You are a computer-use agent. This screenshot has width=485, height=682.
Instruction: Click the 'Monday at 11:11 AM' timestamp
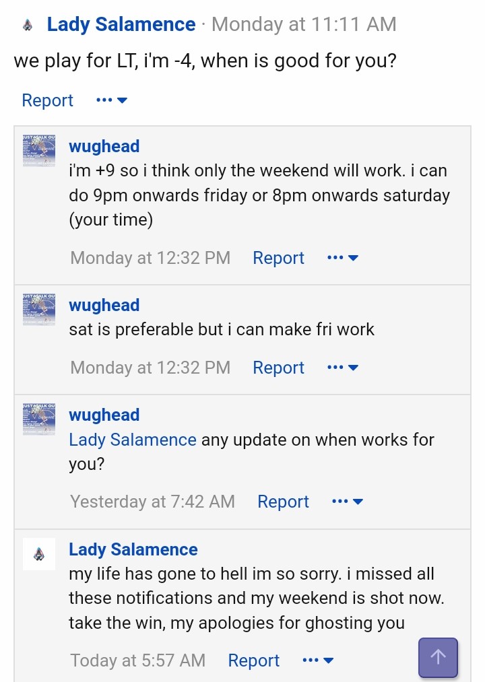304,25
